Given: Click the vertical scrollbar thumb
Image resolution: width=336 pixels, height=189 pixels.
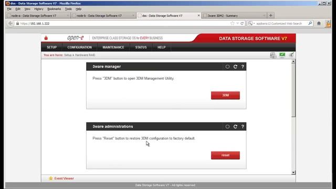Looking at the screenshot, I should tap(293, 90).
